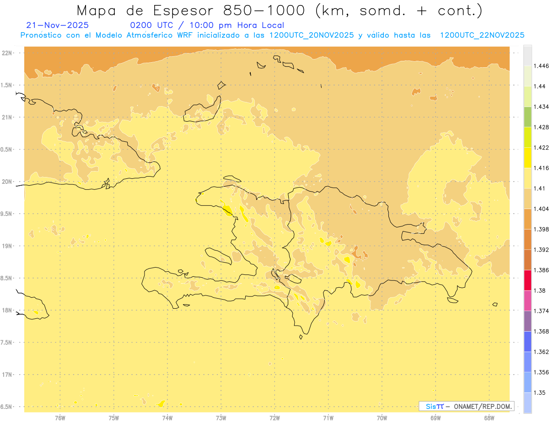The image size is (549, 424).
Task: Click the '76W' longitude label
Action: 60,418
